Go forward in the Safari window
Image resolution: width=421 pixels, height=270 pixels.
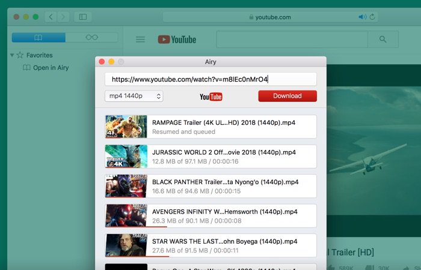tap(63, 17)
